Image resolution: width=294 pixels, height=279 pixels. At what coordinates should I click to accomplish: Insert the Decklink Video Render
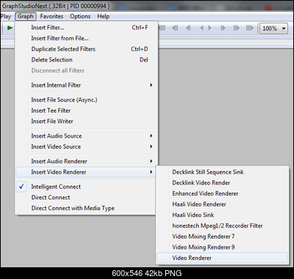point(222,183)
